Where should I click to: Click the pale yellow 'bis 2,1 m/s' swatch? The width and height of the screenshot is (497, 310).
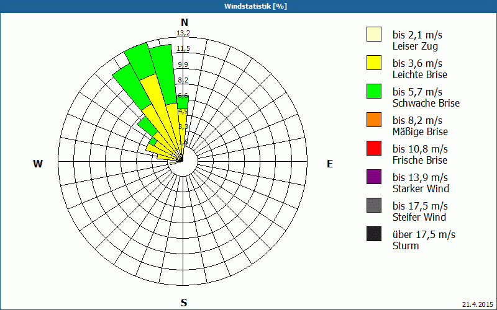tap(374, 34)
